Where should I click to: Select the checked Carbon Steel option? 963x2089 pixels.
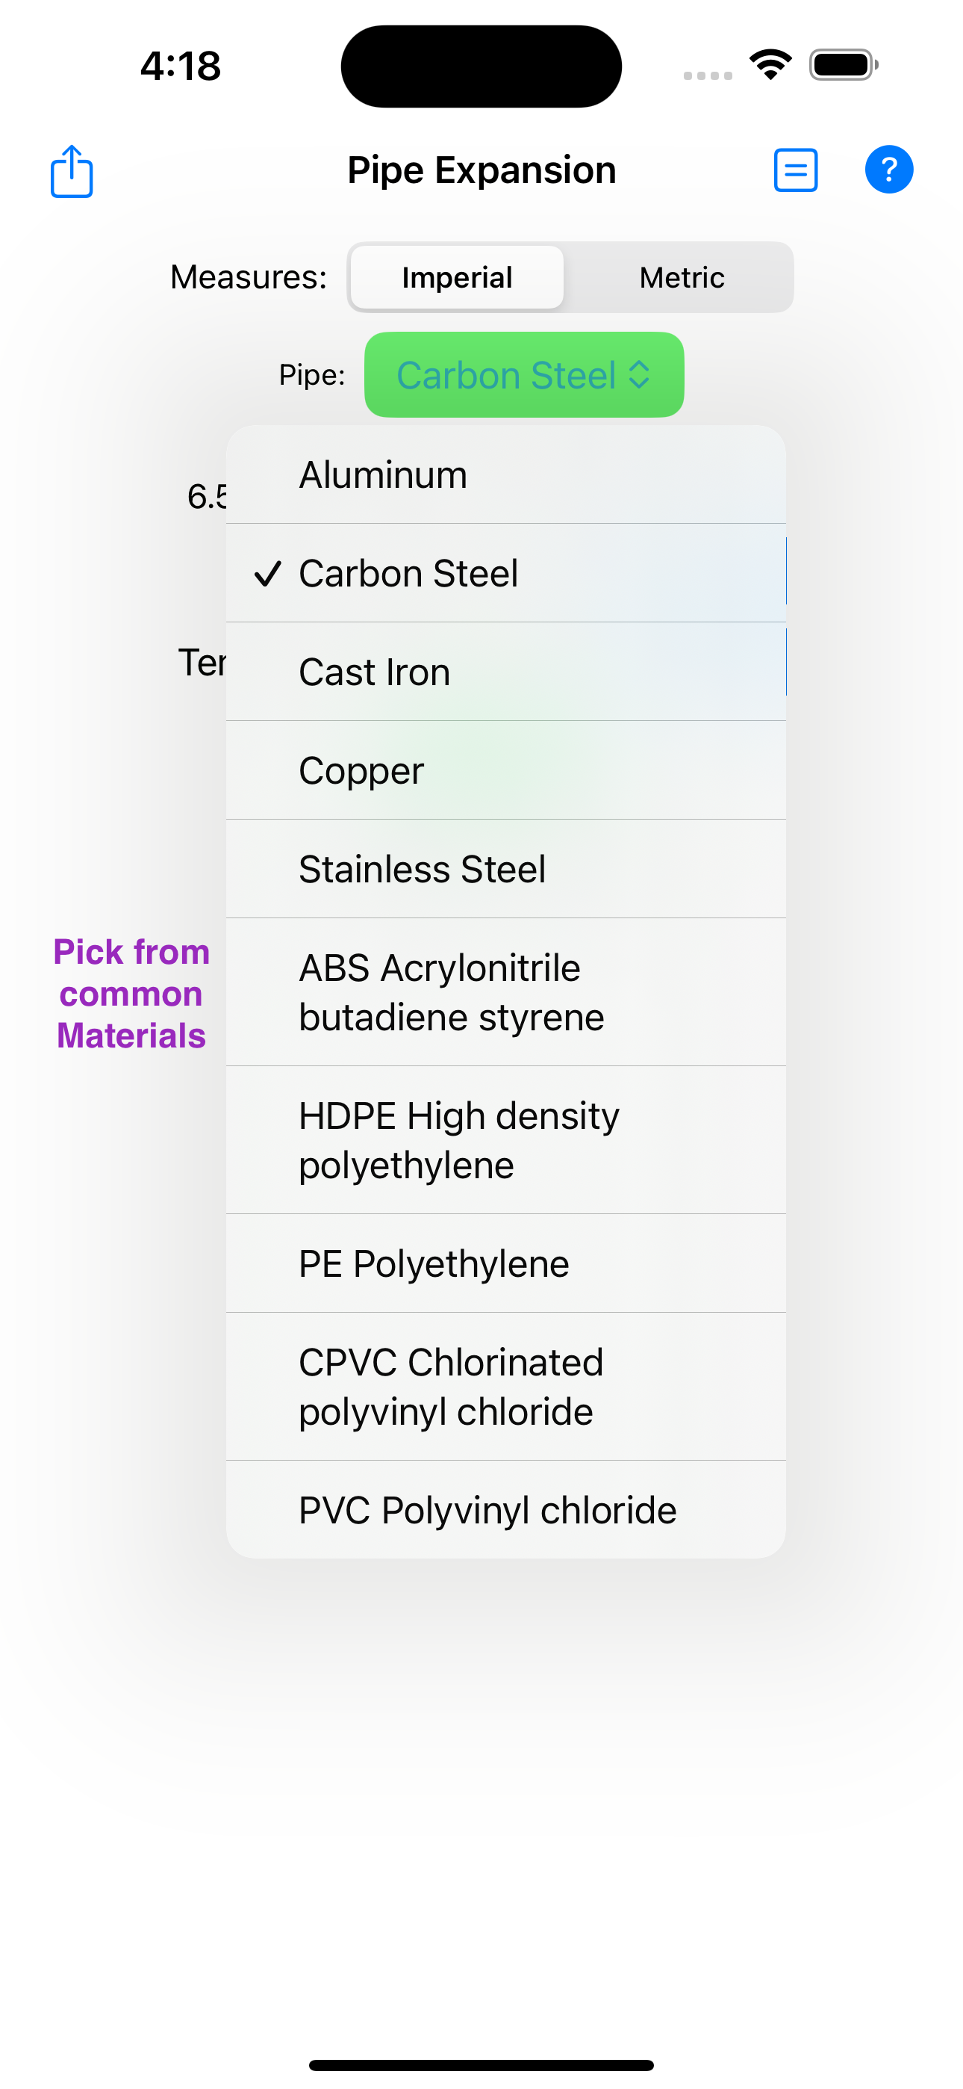click(x=505, y=573)
